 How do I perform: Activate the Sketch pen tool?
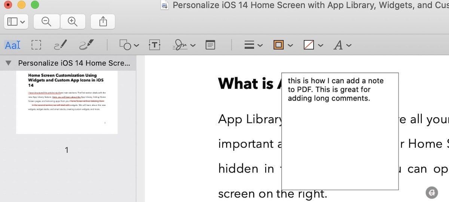(60, 45)
